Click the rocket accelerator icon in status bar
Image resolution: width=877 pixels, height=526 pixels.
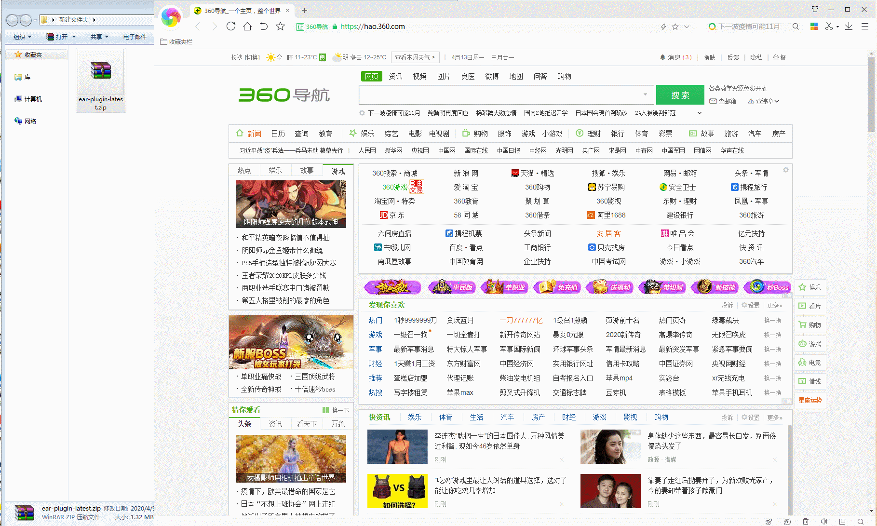[769, 521]
